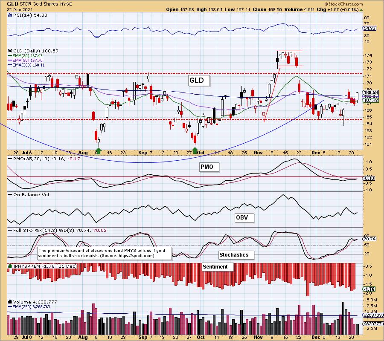Click the 70.74 stochastic value tag

pyautogui.click(x=369, y=239)
